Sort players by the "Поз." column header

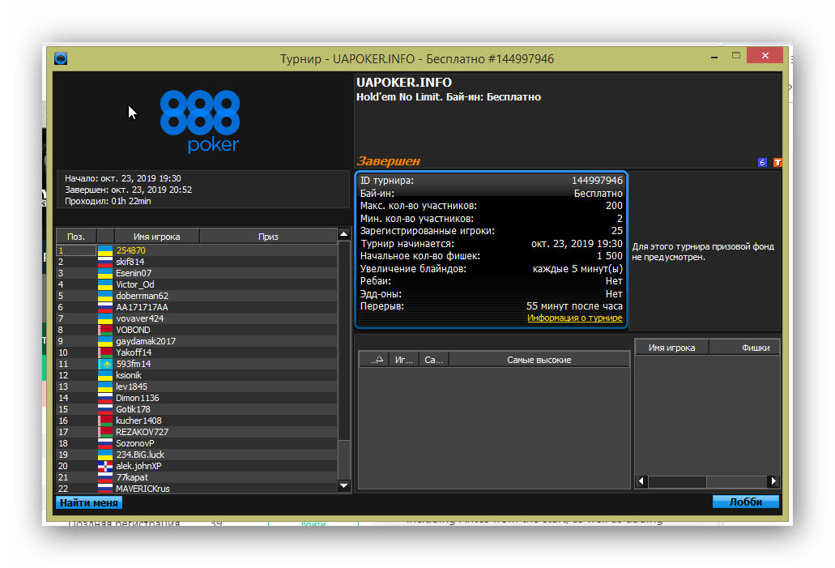click(76, 237)
